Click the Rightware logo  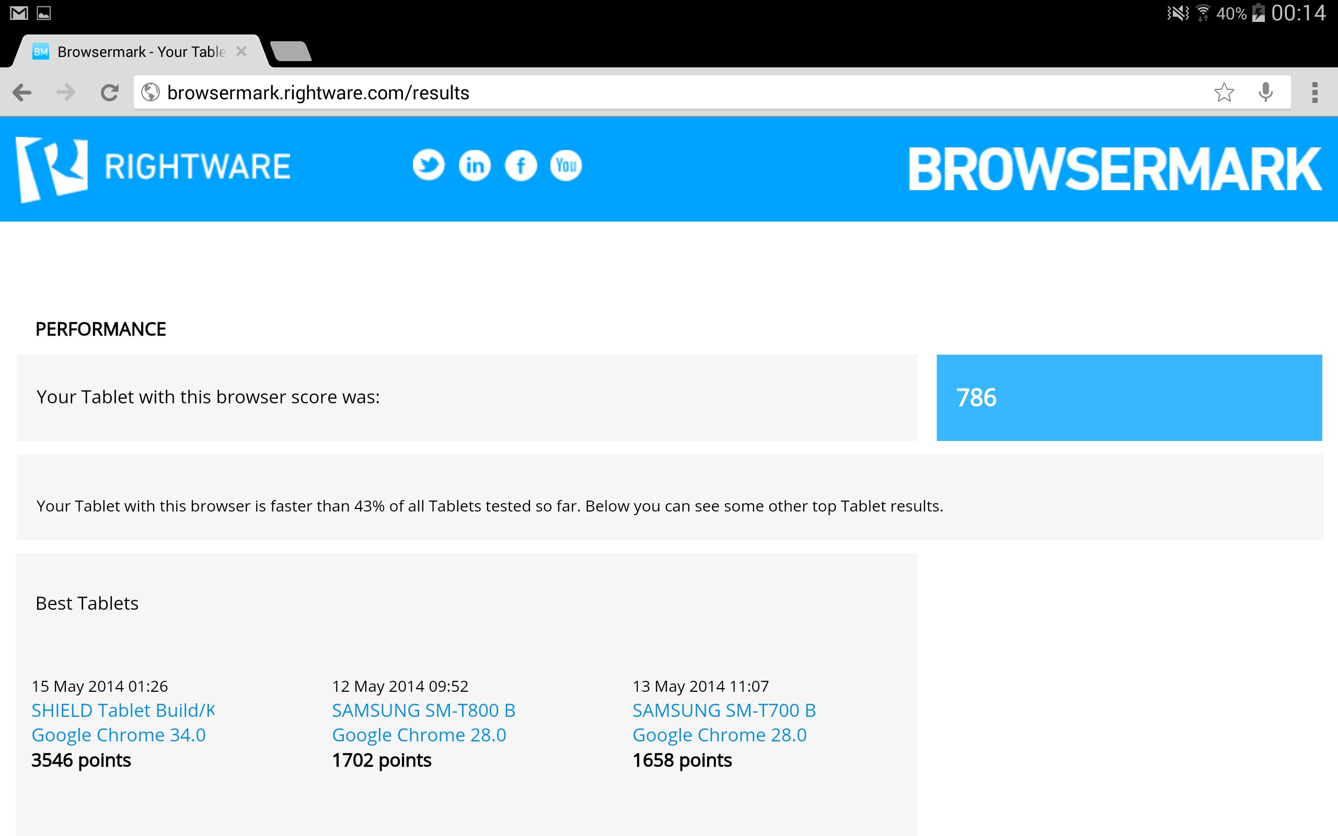click(x=153, y=169)
